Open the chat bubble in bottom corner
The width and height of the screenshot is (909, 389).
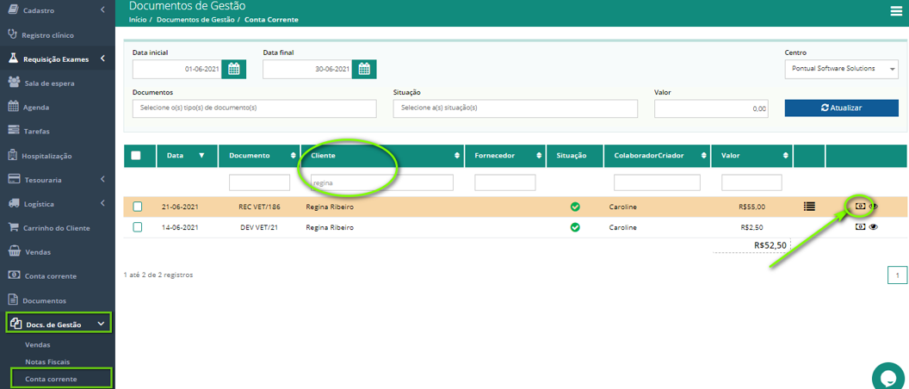[x=890, y=377]
